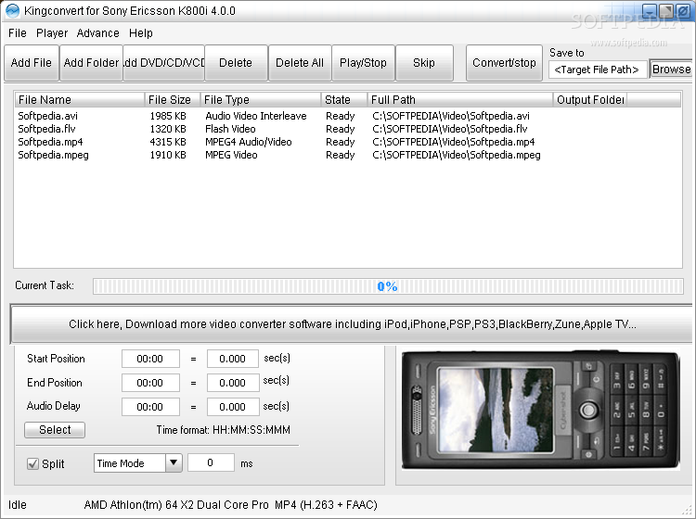
Task: Click the Start Position seconds field
Action: tap(233, 359)
